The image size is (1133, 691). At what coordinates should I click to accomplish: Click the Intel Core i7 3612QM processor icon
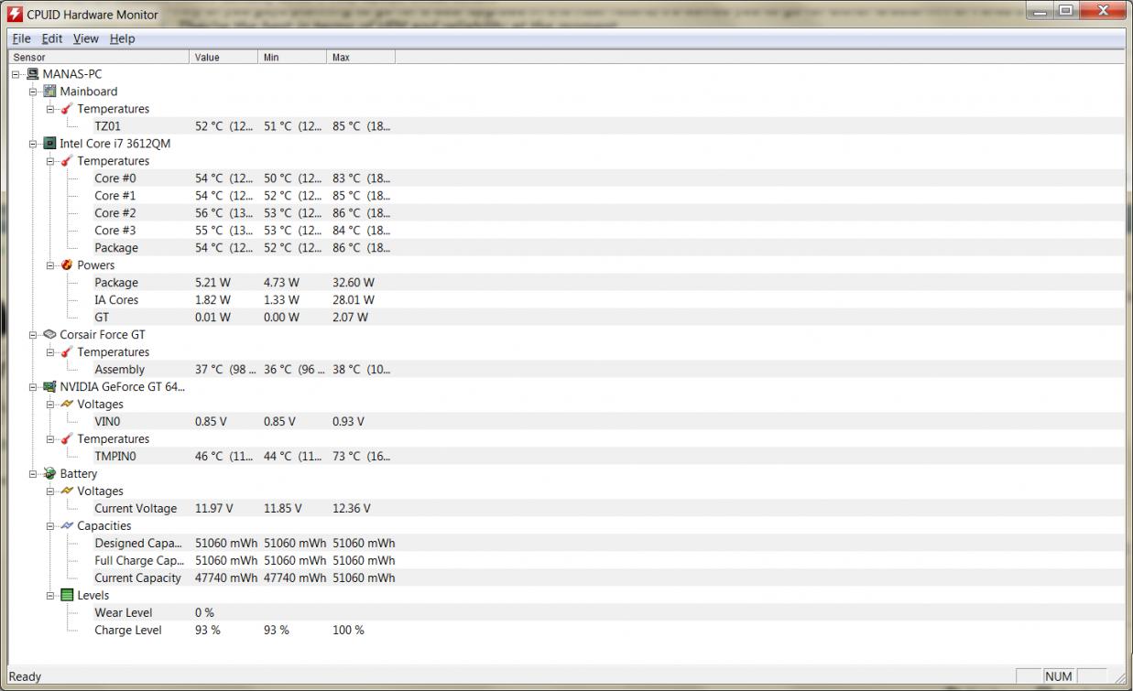49,144
